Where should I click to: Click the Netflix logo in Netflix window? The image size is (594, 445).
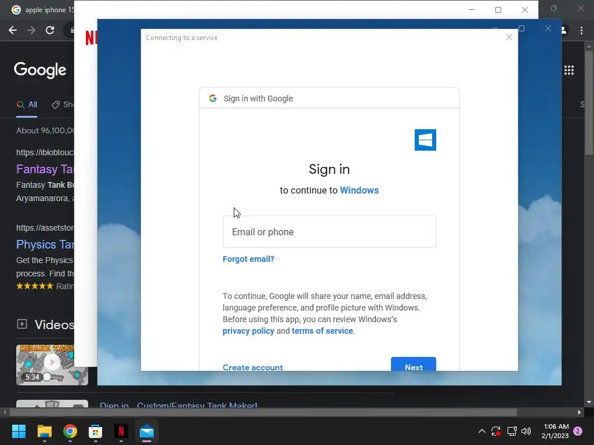tap(91, 38)
